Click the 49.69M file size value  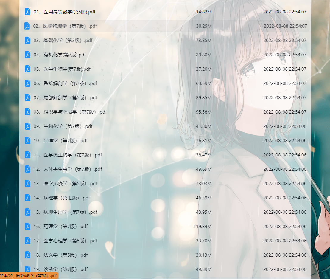pos(204,169)
